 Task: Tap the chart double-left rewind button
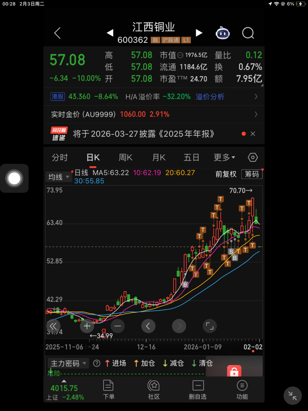point(53,326)
